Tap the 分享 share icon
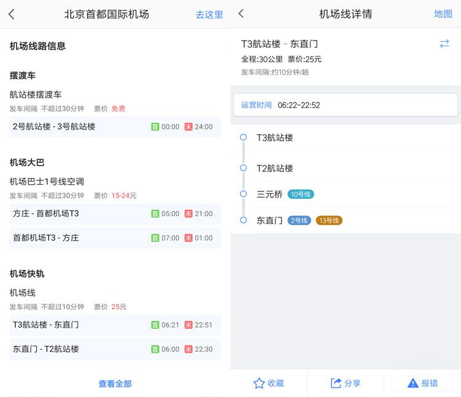 336,383
